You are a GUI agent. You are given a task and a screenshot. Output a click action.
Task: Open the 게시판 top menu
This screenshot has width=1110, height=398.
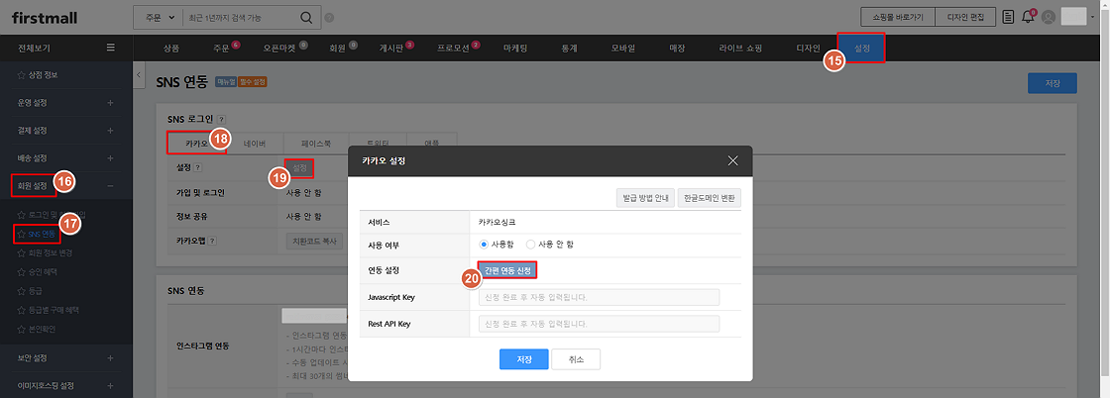tap(390, 49)
